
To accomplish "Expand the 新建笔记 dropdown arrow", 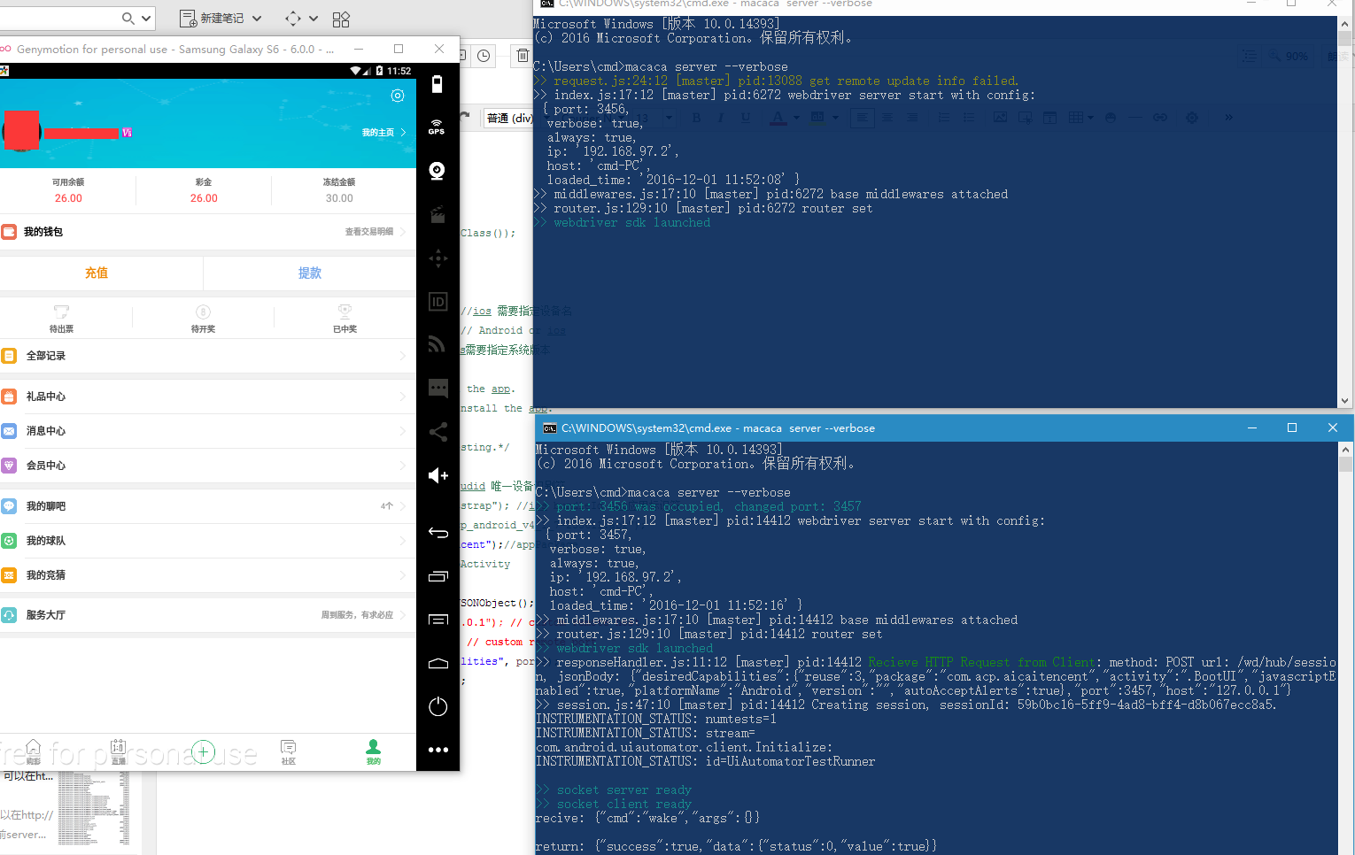I will coord(257,18).
